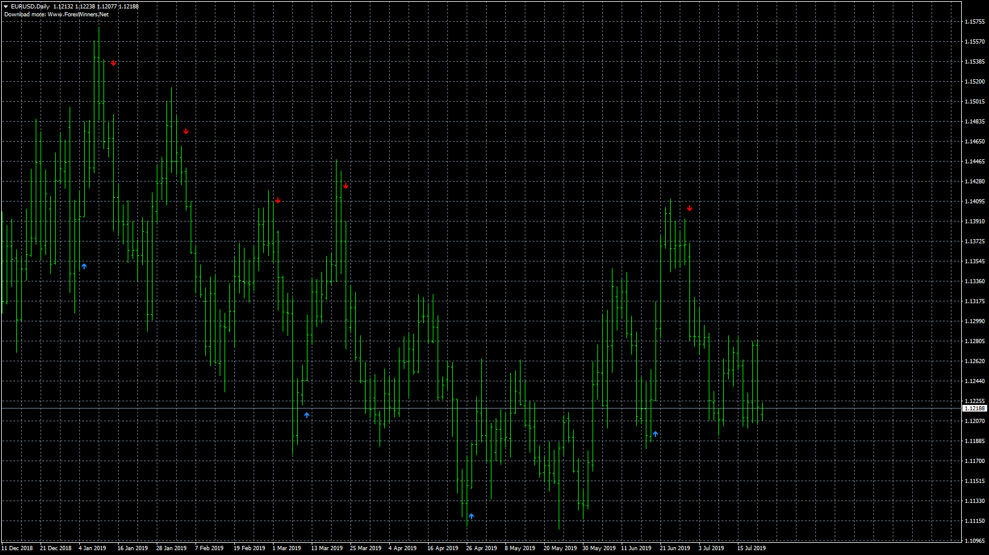Viewport: 989px width, 555px height.
Task: Click the EURUSD,Daily symbol title
Action: (x=30, y=7)
